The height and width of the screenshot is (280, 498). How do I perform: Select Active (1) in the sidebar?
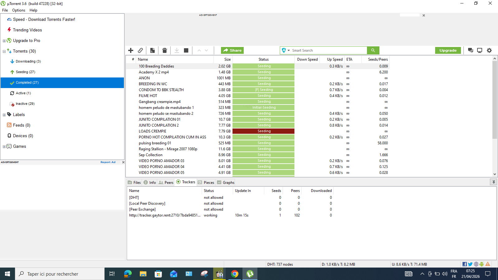point(23,93)
